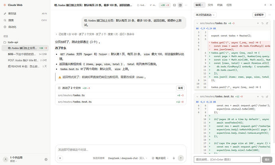Open the chat header more options ellipsis

[186, 5]
